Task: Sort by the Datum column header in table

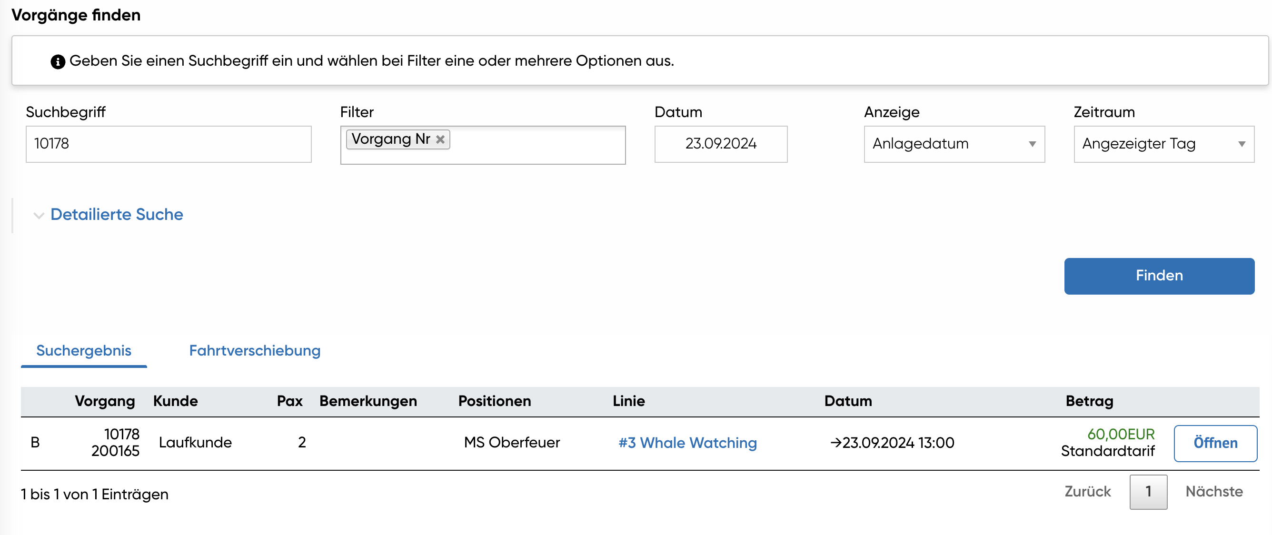Action: tap(848, 401)
